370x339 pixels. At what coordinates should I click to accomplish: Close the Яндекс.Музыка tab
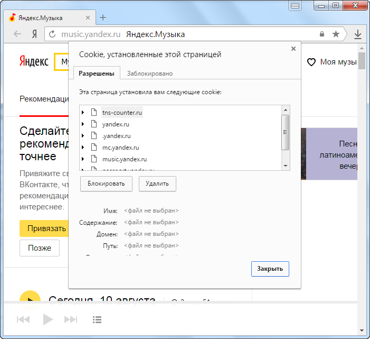(88, 18)
